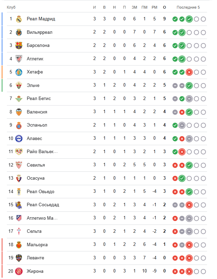217x279 pixels.
Task: Click Реал Бетис's grey draw result icon
Action: coord(189,99)
